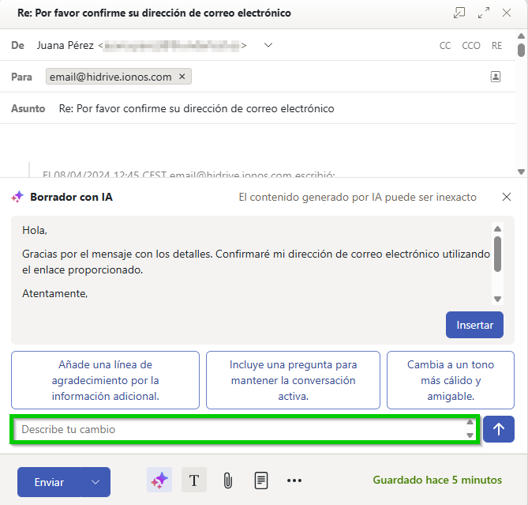Click the 'El contenido generado por IA' notice

pos(358,197)
